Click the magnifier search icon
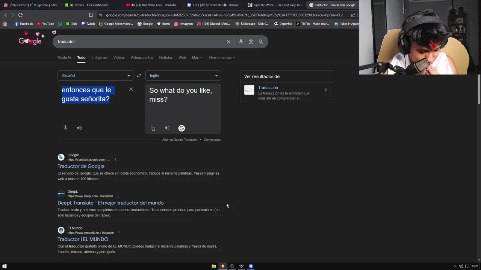 [x=261, y=42]
